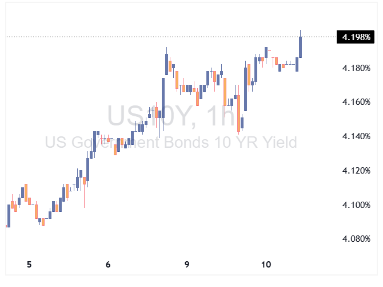
Task: Click the 4.180% price axis label
Action: tap(356, 68)
